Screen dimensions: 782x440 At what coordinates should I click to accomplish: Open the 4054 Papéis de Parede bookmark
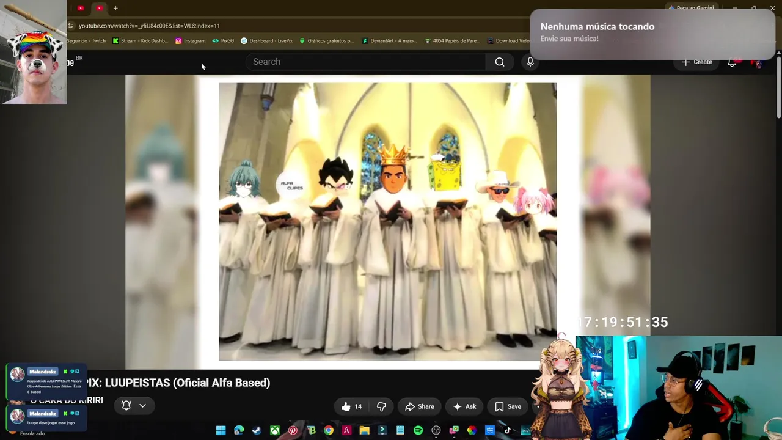[452, 41]
